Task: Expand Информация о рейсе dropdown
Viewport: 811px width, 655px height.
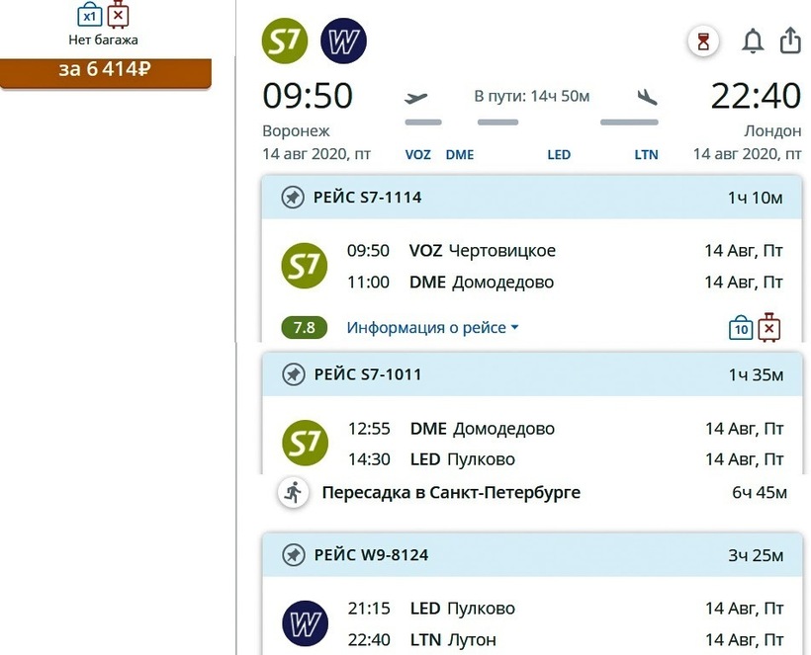Action: click(432, 328)
